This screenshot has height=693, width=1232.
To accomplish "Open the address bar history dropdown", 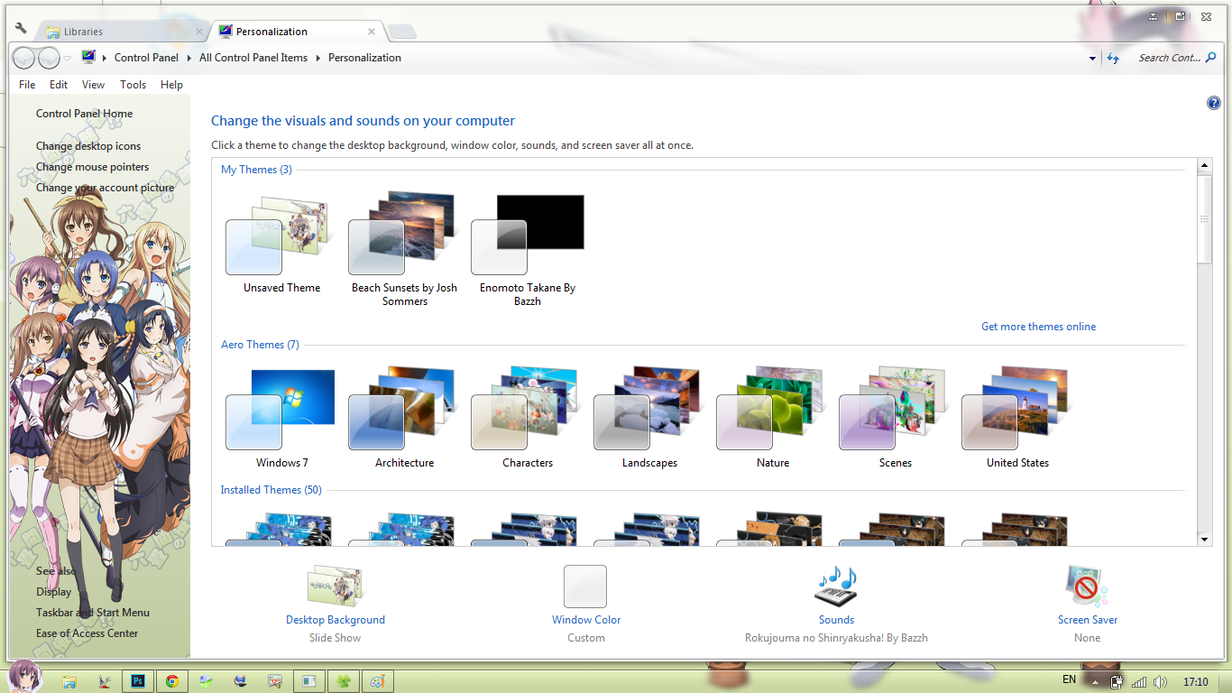I will pyautogui.click(x=1093, y=59).
